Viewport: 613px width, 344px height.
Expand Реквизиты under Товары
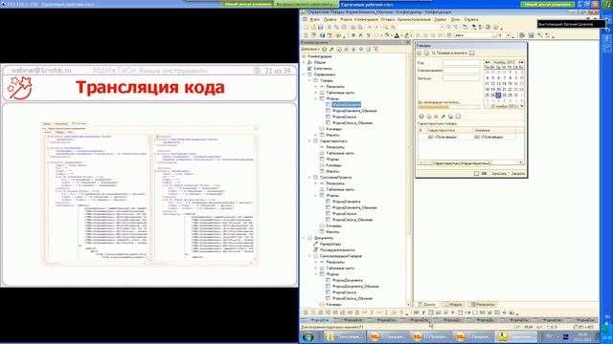pyautogui.click(x=316, y=87)
